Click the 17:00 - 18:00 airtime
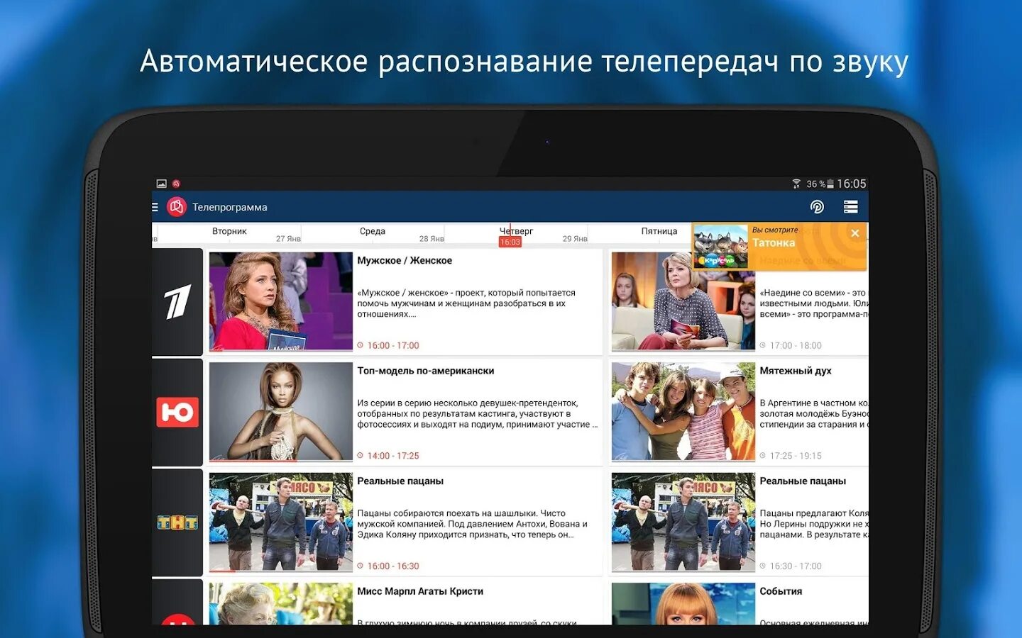This screenshot has width=1022, height=638. click(x=796, y=346)
